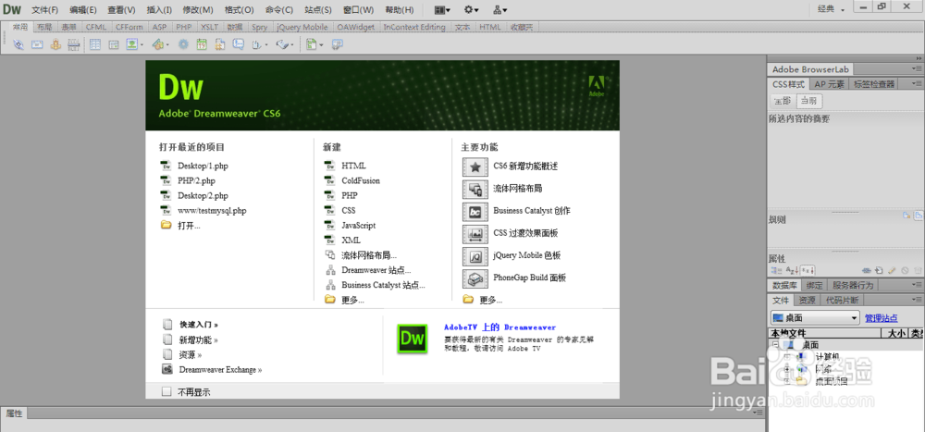
Task: Toggle Show Category View in 属性
Action: [776, 270]
